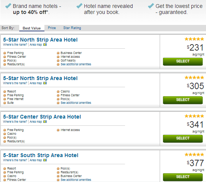Image resolution: width=206 pixels, height=182 pixels.
Task: Select the $231 North Strip hotel
Action: [x=183, y=62]
